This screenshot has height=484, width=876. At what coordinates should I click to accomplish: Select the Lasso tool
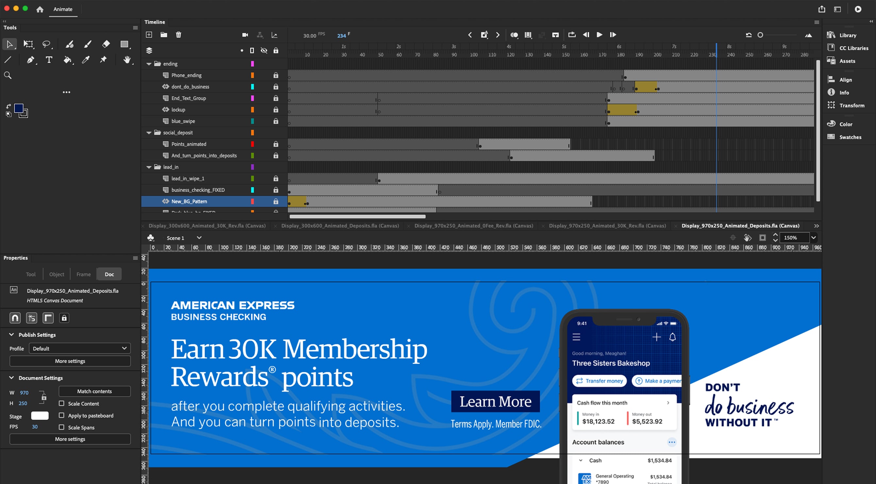46,44
